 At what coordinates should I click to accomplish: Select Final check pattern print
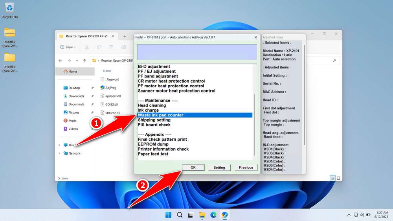(162, 139)
